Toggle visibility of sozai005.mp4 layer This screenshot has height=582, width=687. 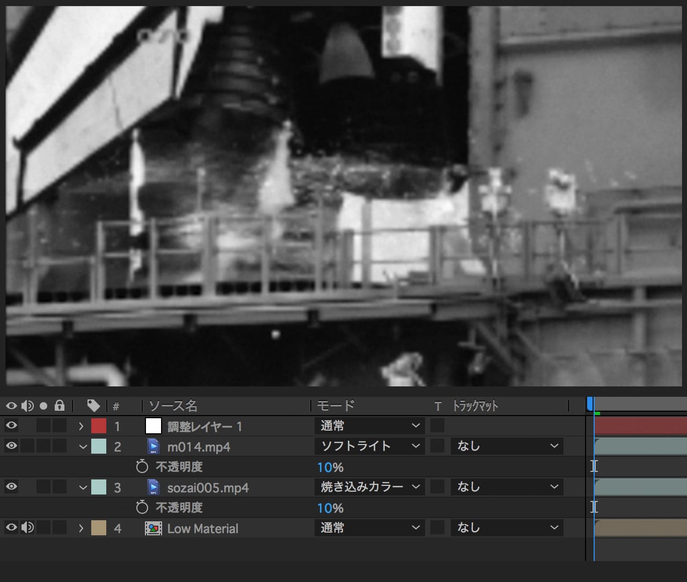11,487
